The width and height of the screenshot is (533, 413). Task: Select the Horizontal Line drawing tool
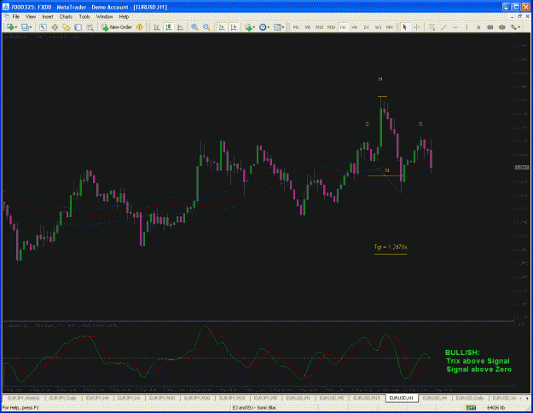click(x=455, y=27)
